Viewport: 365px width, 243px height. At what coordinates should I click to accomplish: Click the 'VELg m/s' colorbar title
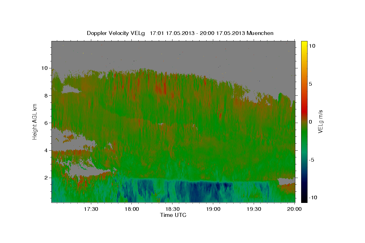321,121
